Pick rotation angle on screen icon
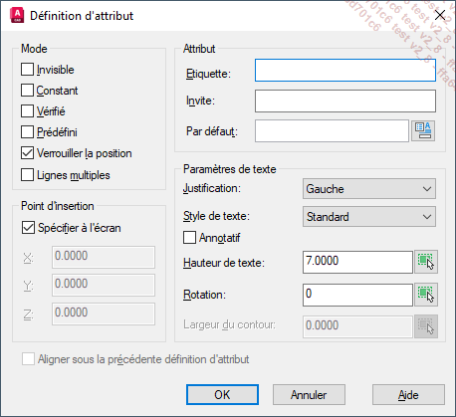The height and width of the screenshot is (417, 456). click(x=426, y=295)
